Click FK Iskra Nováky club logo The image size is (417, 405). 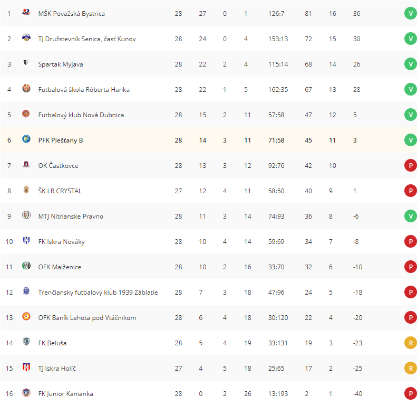[26, 240]
